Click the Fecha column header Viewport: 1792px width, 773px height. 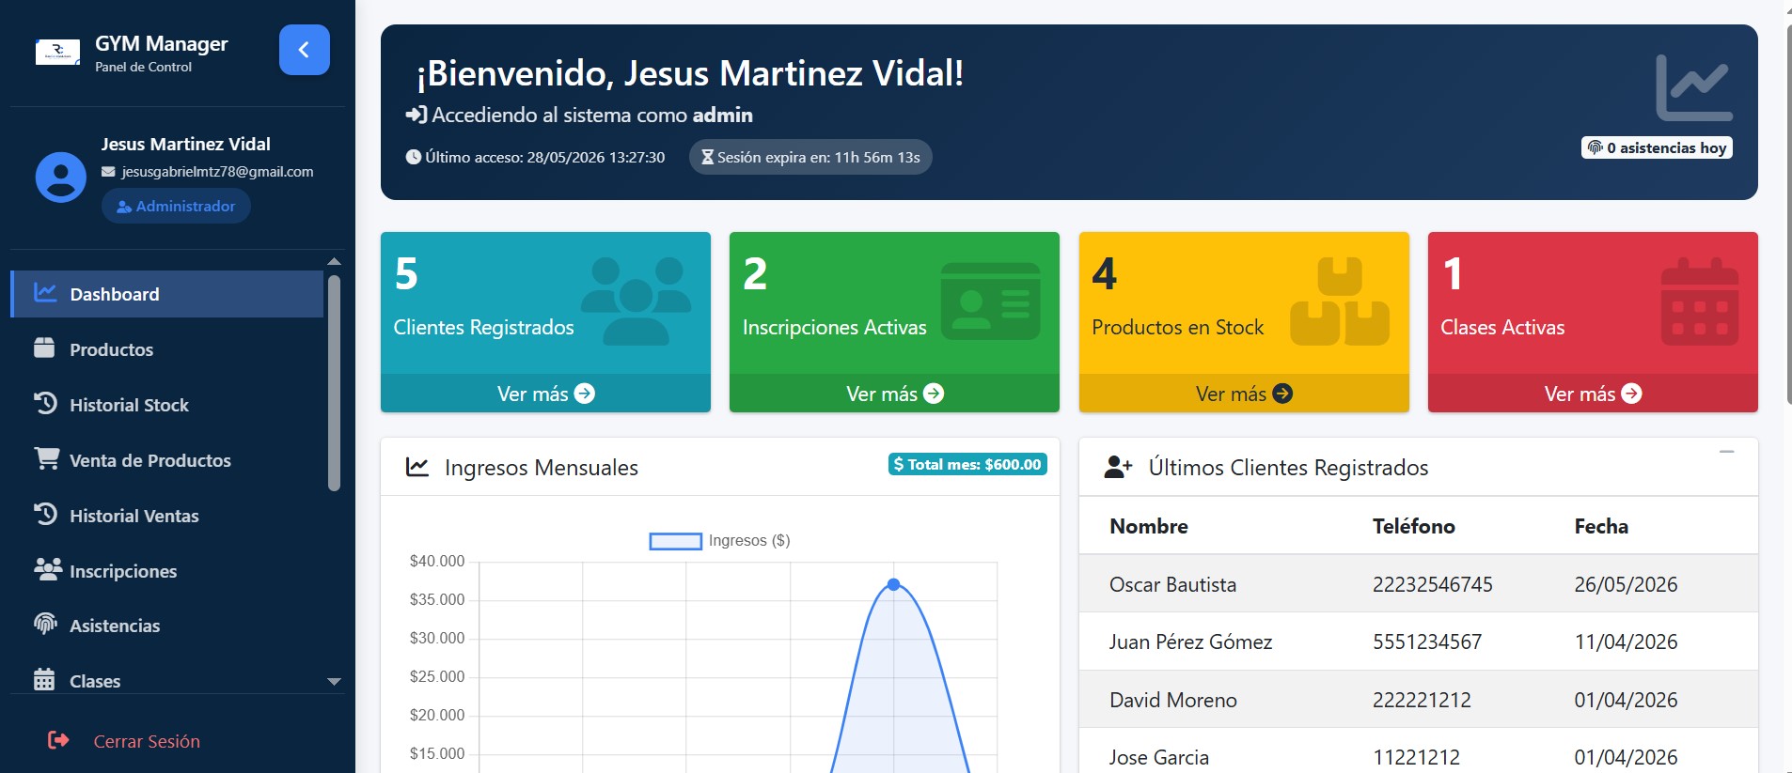[x=1601, y=526]
